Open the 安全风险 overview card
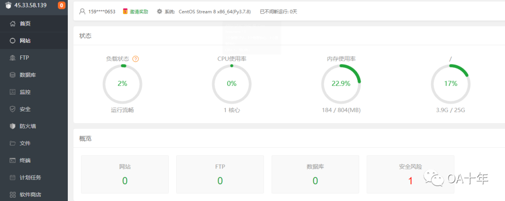This screenshot has height=201, width=505. tap(411, 174)
